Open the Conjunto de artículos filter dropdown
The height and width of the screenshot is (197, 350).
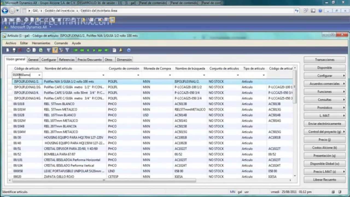[x=238, y=75]
